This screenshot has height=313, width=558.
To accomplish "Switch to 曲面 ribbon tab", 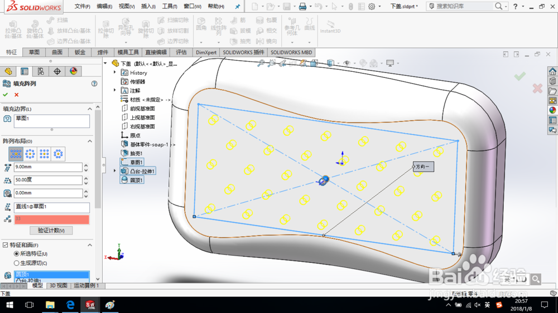I will point(57,52).
